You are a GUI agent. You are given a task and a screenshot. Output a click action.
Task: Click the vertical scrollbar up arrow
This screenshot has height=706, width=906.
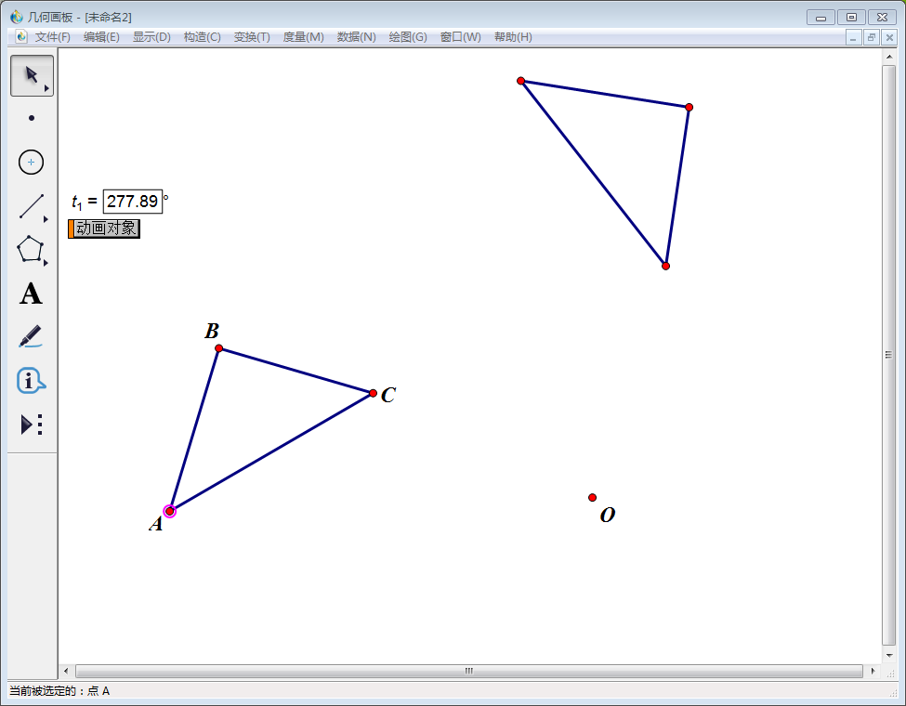click(889, 57)
